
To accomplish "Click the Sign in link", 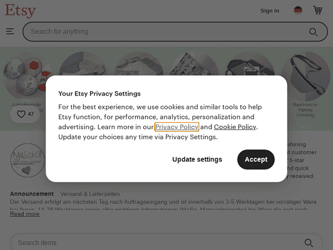I will (x=270, y=11).
